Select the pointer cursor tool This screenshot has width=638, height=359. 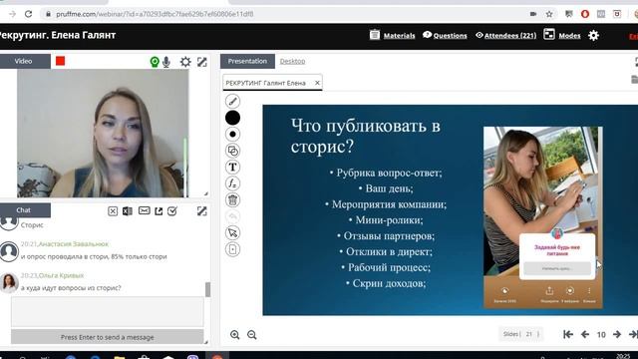232,232
